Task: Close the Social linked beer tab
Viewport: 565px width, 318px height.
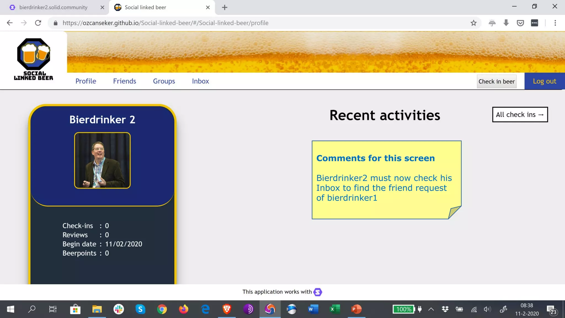Action: tap(208, 7)
